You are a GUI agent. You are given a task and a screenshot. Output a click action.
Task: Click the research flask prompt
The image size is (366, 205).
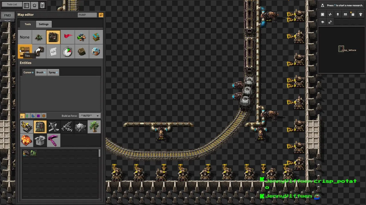[341, 5]
